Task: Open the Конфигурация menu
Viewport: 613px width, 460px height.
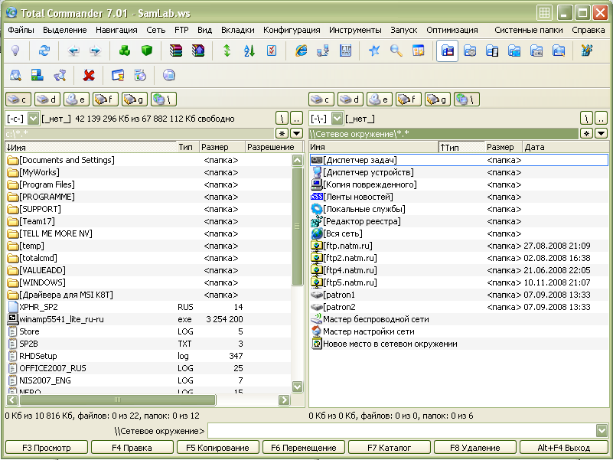Action: point(292,30)
